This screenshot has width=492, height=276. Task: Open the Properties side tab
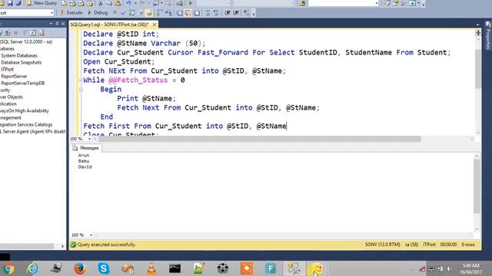(x=488, y=36)
